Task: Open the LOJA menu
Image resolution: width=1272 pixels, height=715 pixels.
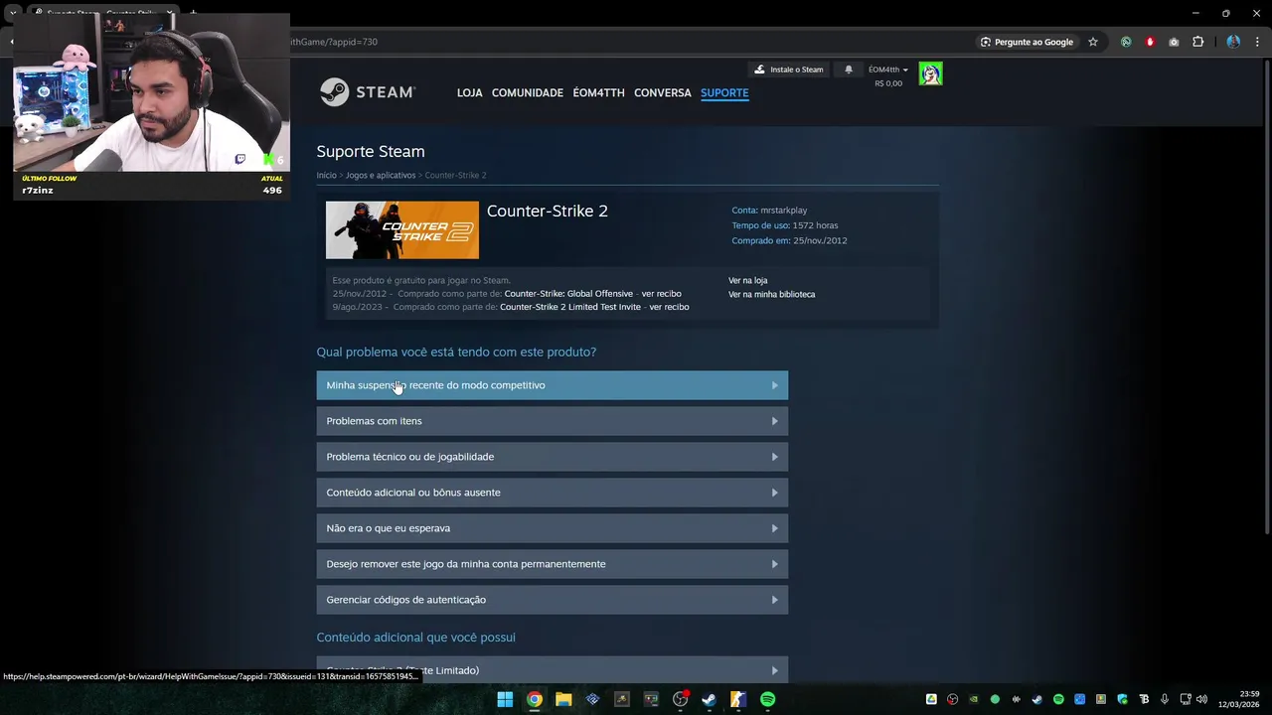Action: (469, 92)
